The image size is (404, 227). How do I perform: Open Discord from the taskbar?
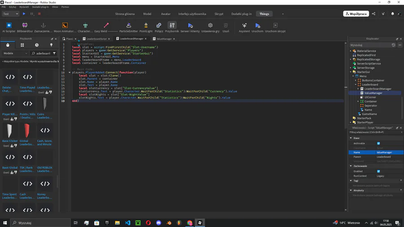coord(158,223)
